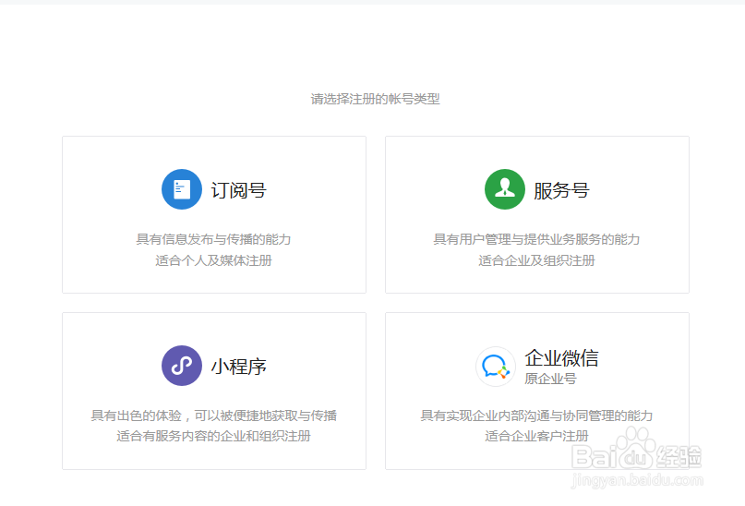The height and width of the screenshot is (506, 745).
Task: Click text 适合企业及组织注册
Action: point(536,260)
